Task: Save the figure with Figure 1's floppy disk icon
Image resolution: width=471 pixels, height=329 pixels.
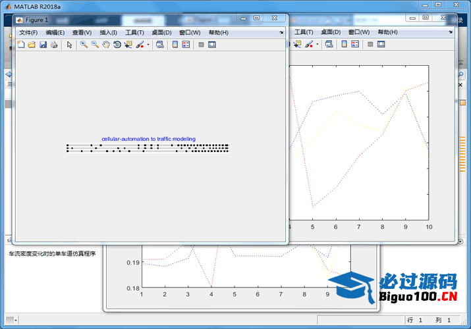Action: click(x=42, y=45)
